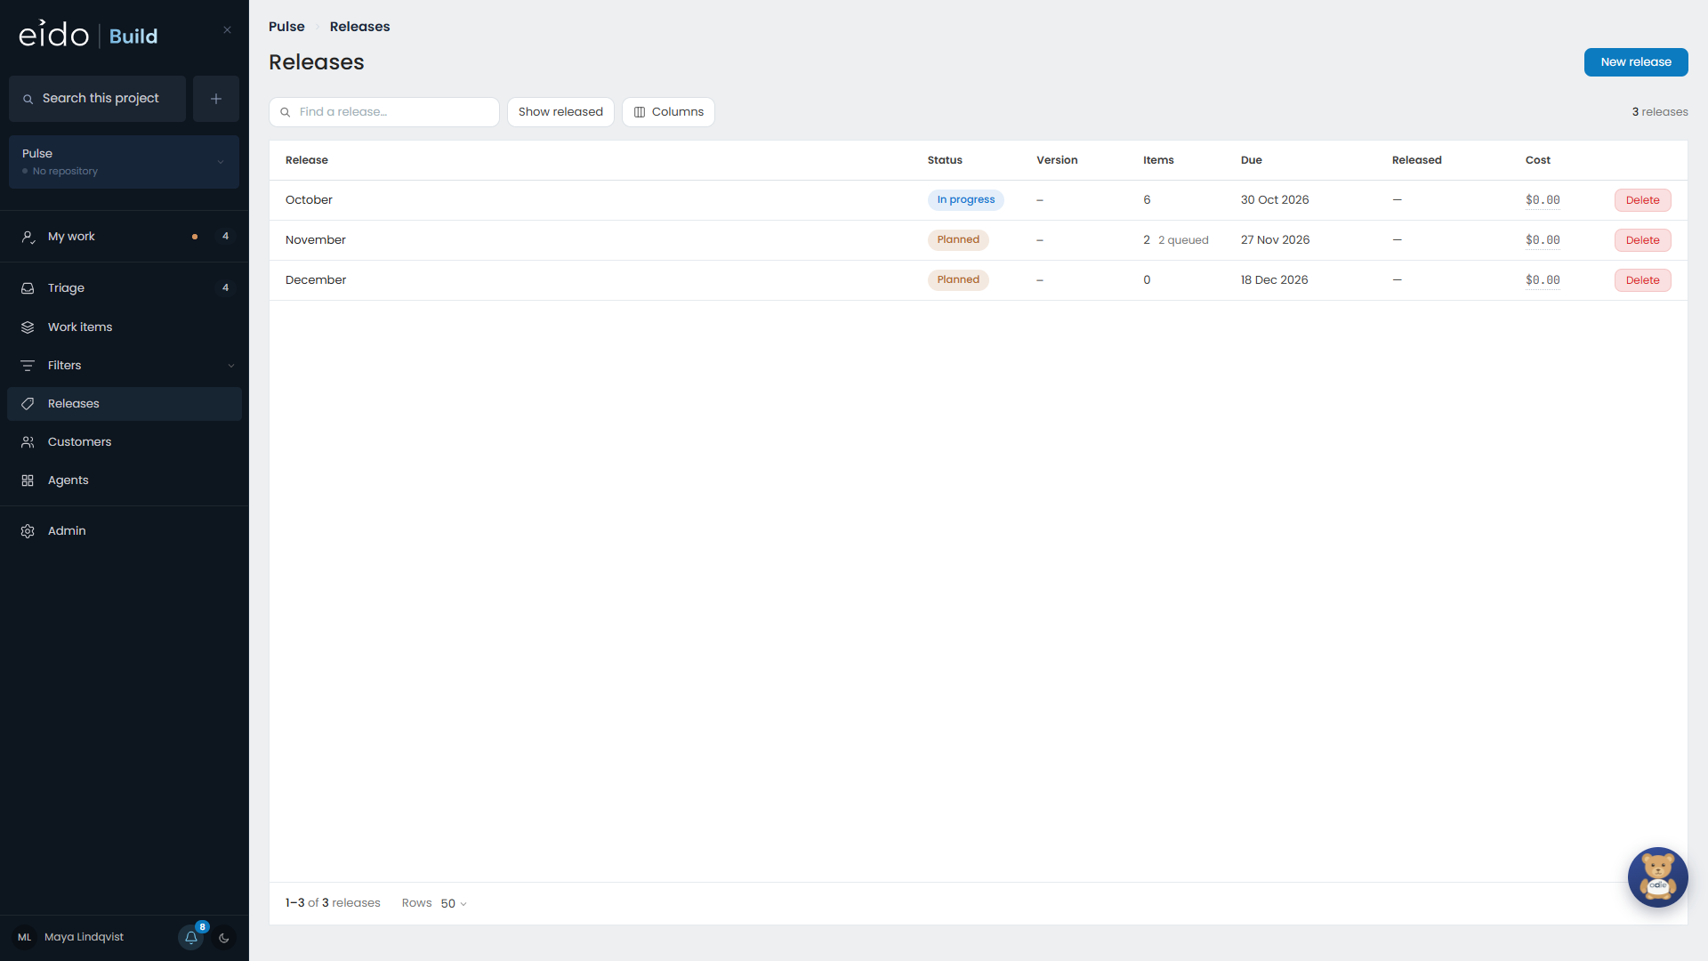Click the Customers people icon
This screenshot has width=1708, height=961.
[x=28, y=442]
